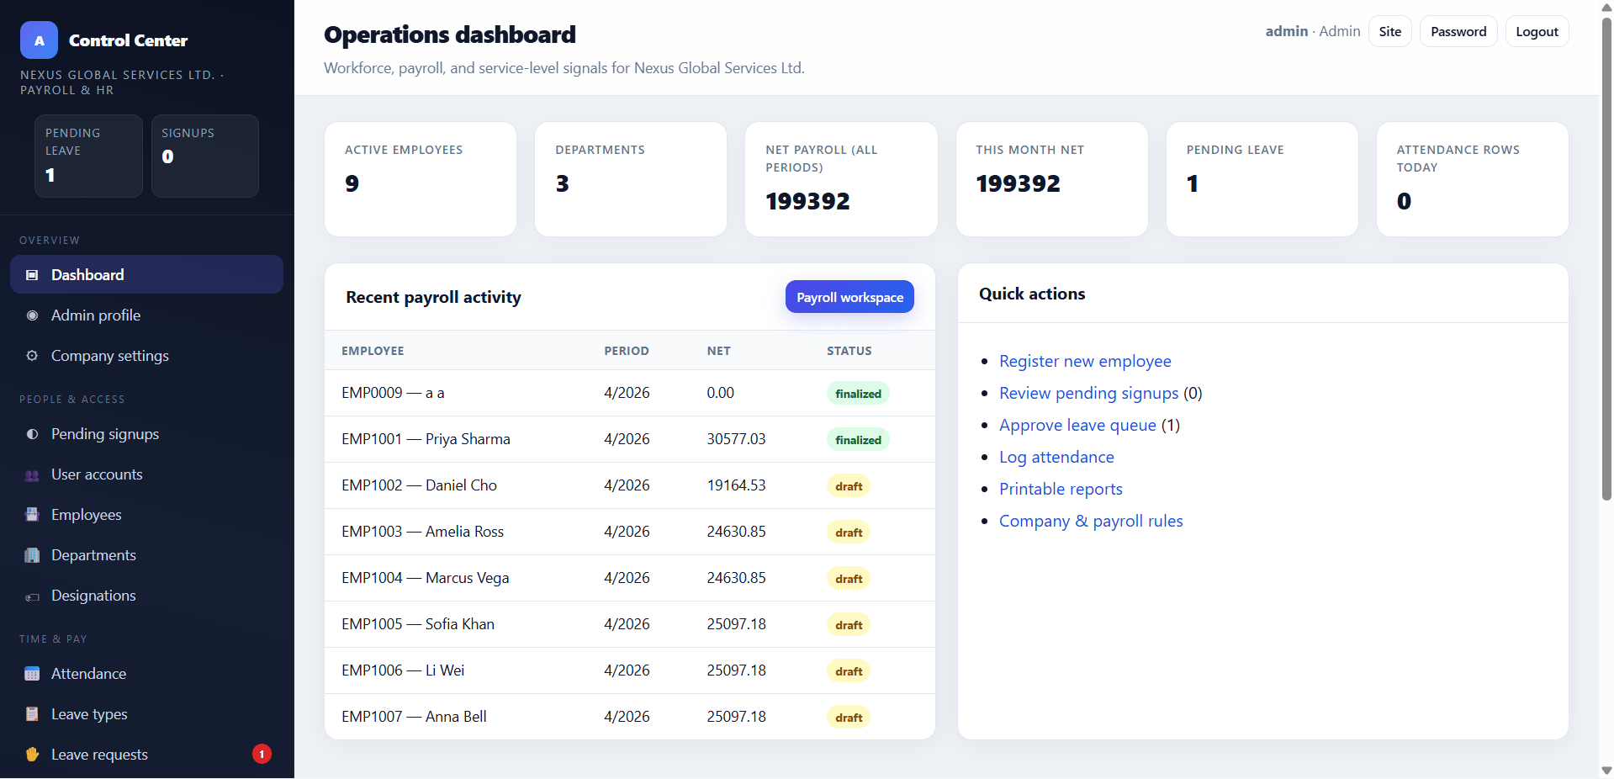Viewport: 1614px width, 779px height.
Task: Open the Payroll workspace button
Action: (x=849, y=297)
